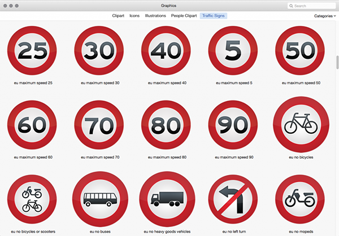
Task: Click the 'eu no bicycles or scooters' caption
Action: click(33, 231)
